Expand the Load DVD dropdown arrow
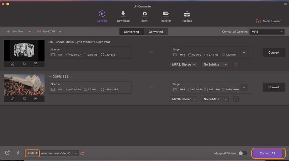This screenshot has width=289, height=161. (60, 32)
